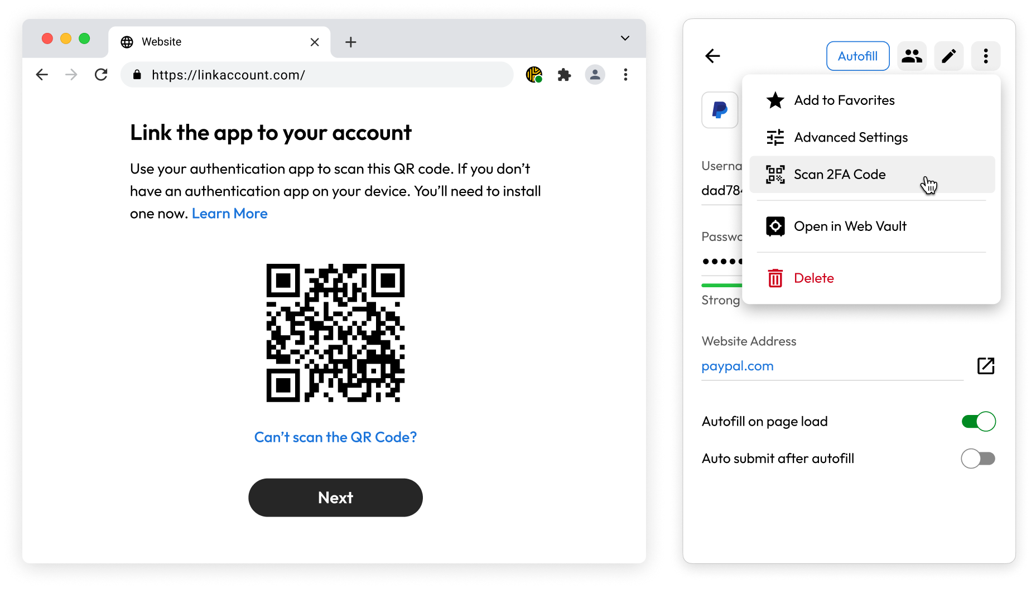The width and height of the screenshot is (1031, 589).
Task: Click the pencil edit record icon
Action: tap(948, 56)
